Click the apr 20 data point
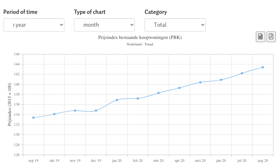The height and width of the screenshot is (166, 280). 179,88
